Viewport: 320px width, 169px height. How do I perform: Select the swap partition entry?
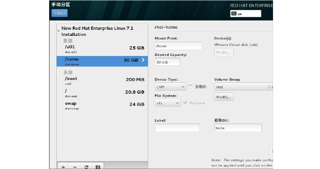coord(102,105)
